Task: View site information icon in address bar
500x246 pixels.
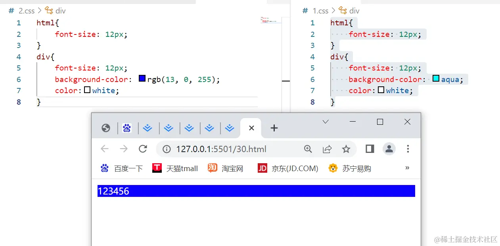Action: click(167, 149)
